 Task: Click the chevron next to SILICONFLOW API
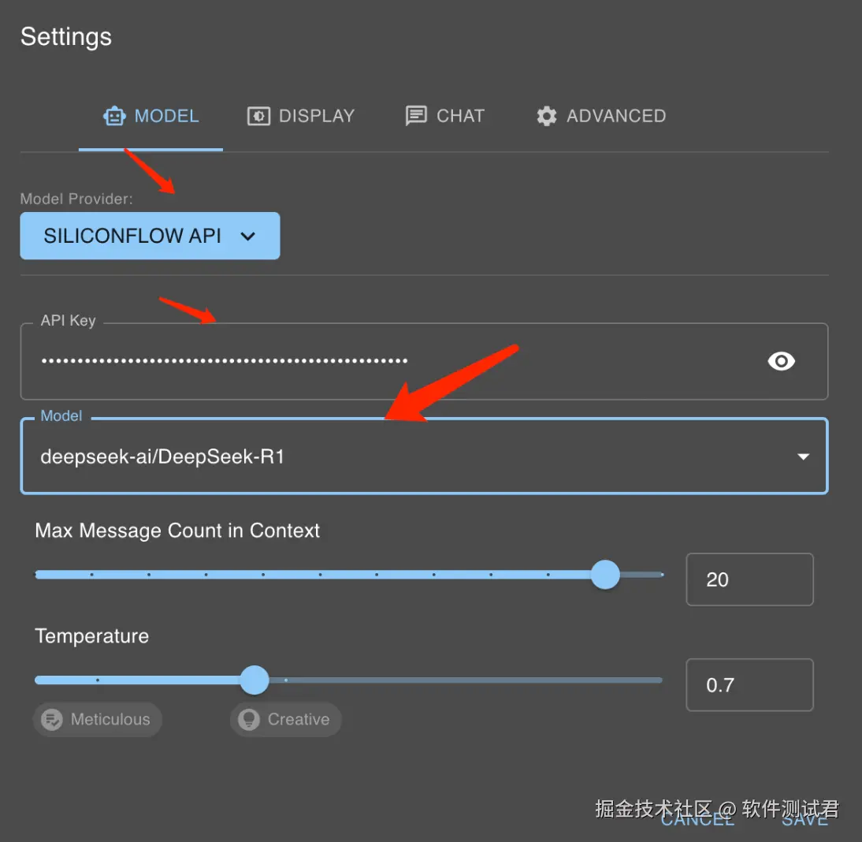tap(248, 237)
